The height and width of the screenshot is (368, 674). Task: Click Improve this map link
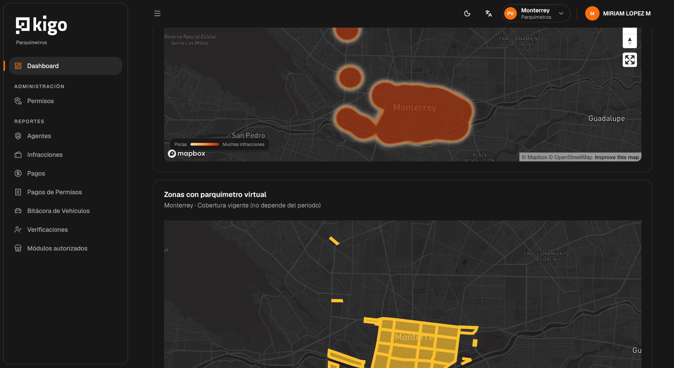[617, 157]
